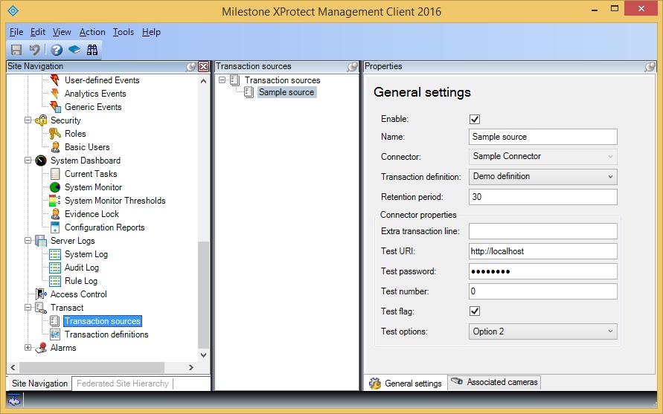Click the Undo toolbar icon
Image resolution: width=663 pixels, height=414 pixels.
34,50
